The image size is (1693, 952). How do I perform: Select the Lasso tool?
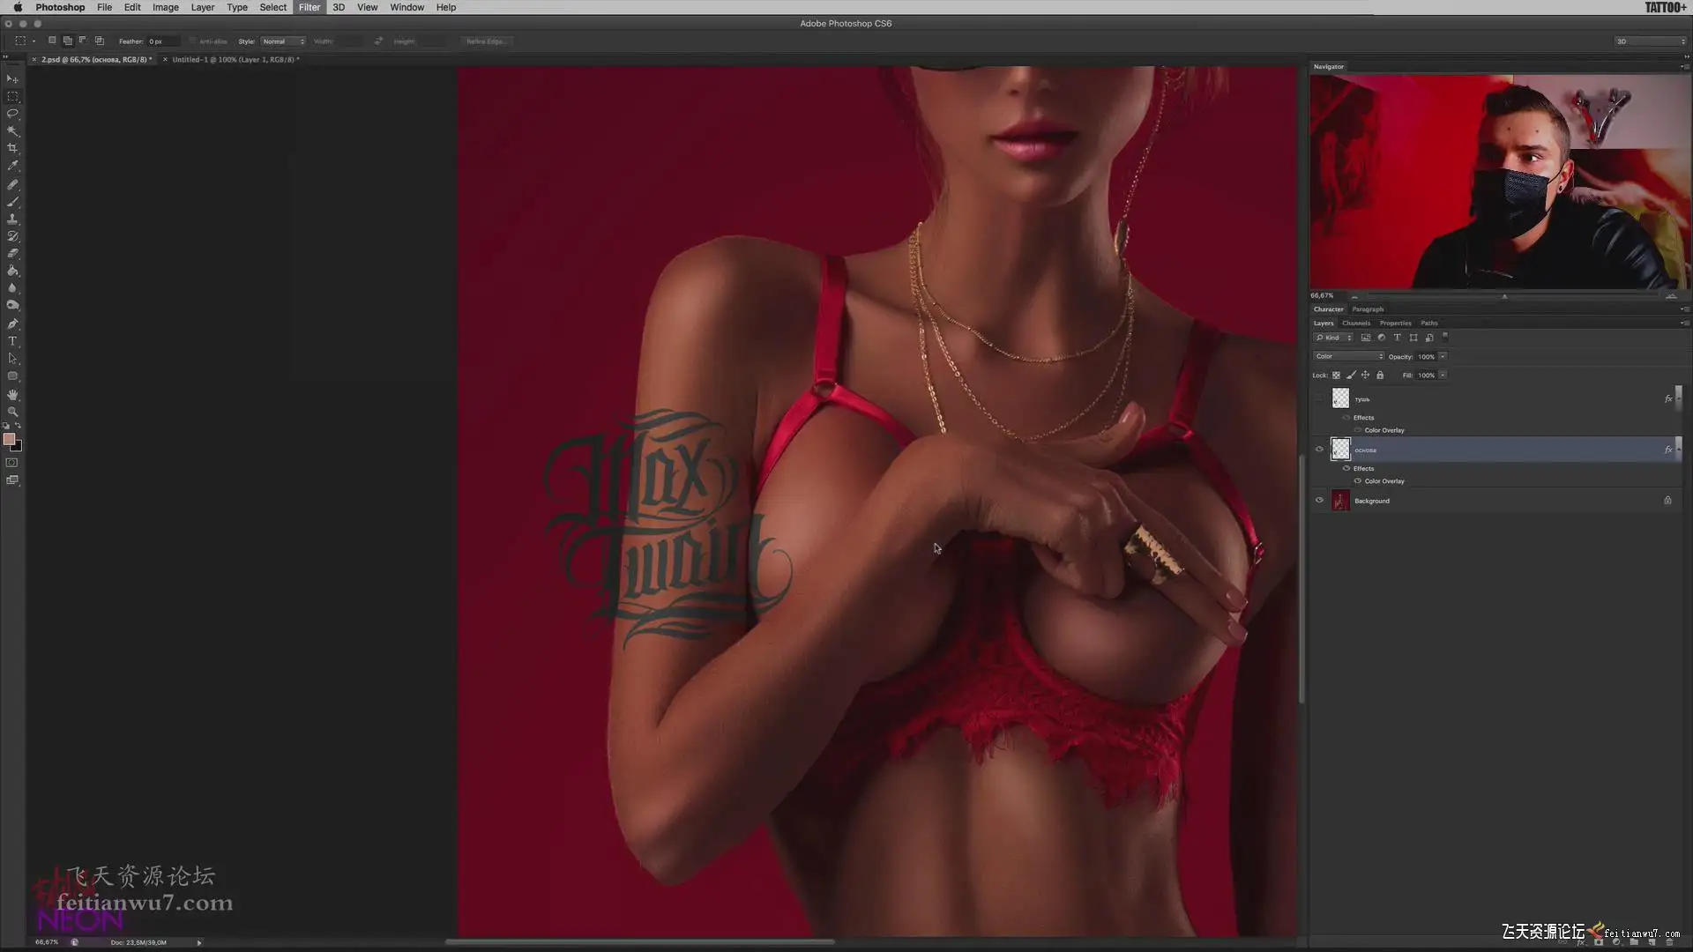tap(12, 114)
